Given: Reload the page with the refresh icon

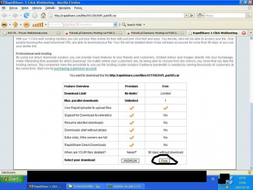Looking at the screenshot, I should 26,16.
